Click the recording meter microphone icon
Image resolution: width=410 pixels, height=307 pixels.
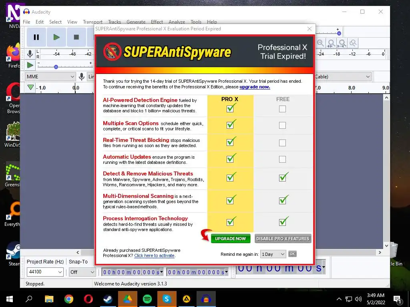[x=30, y=54]
